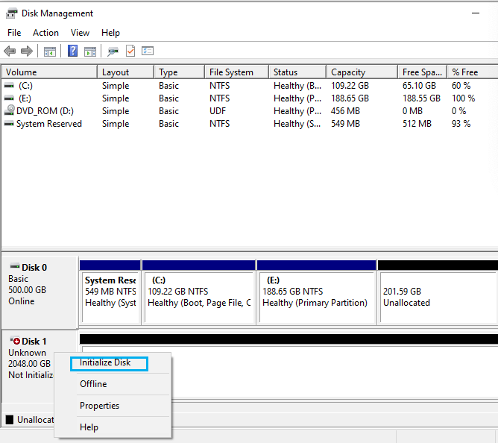The height and width of the screenshot is (443, 498).
Task: Click the red checkmark Properties toolbar icon
Action: pos(130,51)
